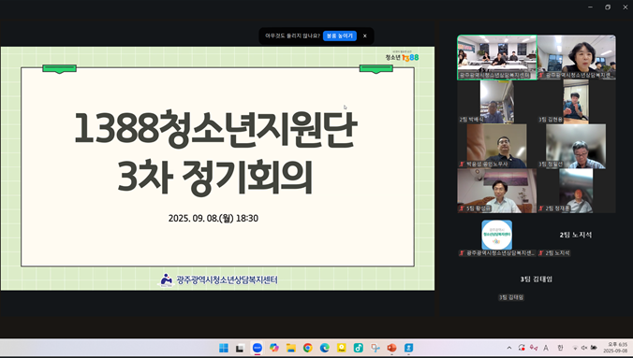Open the teal music-note app in taskbar
The width and height of the screenshot is (633, 358).
click(358, 348)
